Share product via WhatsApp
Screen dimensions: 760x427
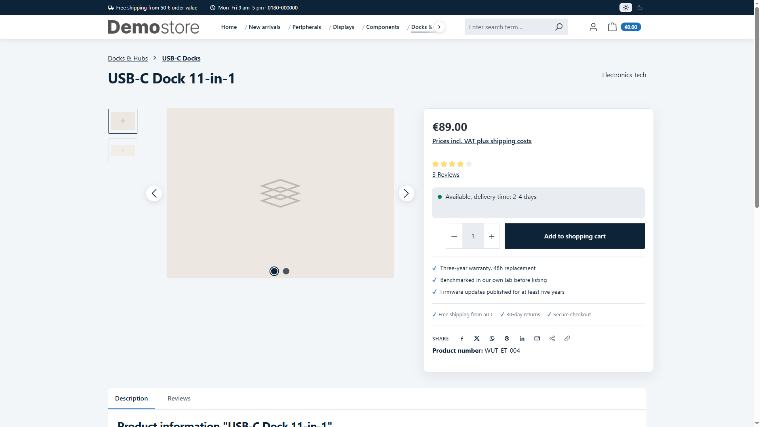(492, 338)
